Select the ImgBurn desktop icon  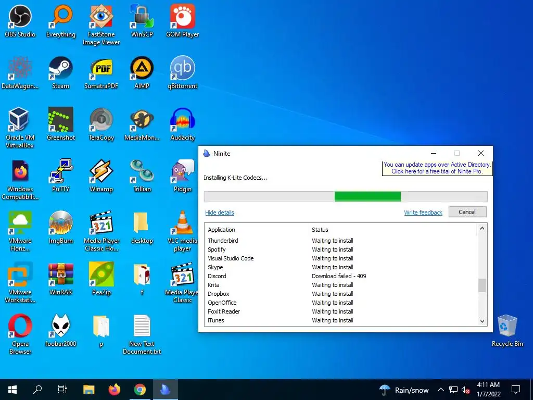[61, 228]
